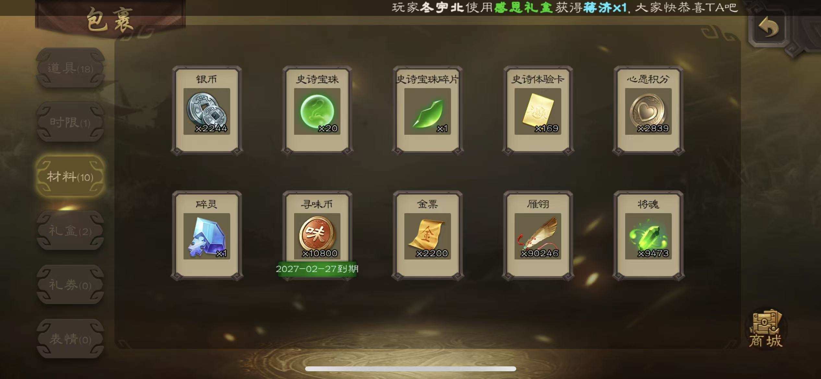Open the 商城 treasure chest shop
This screenshot has height=379, width=821.
coord(766,329)
